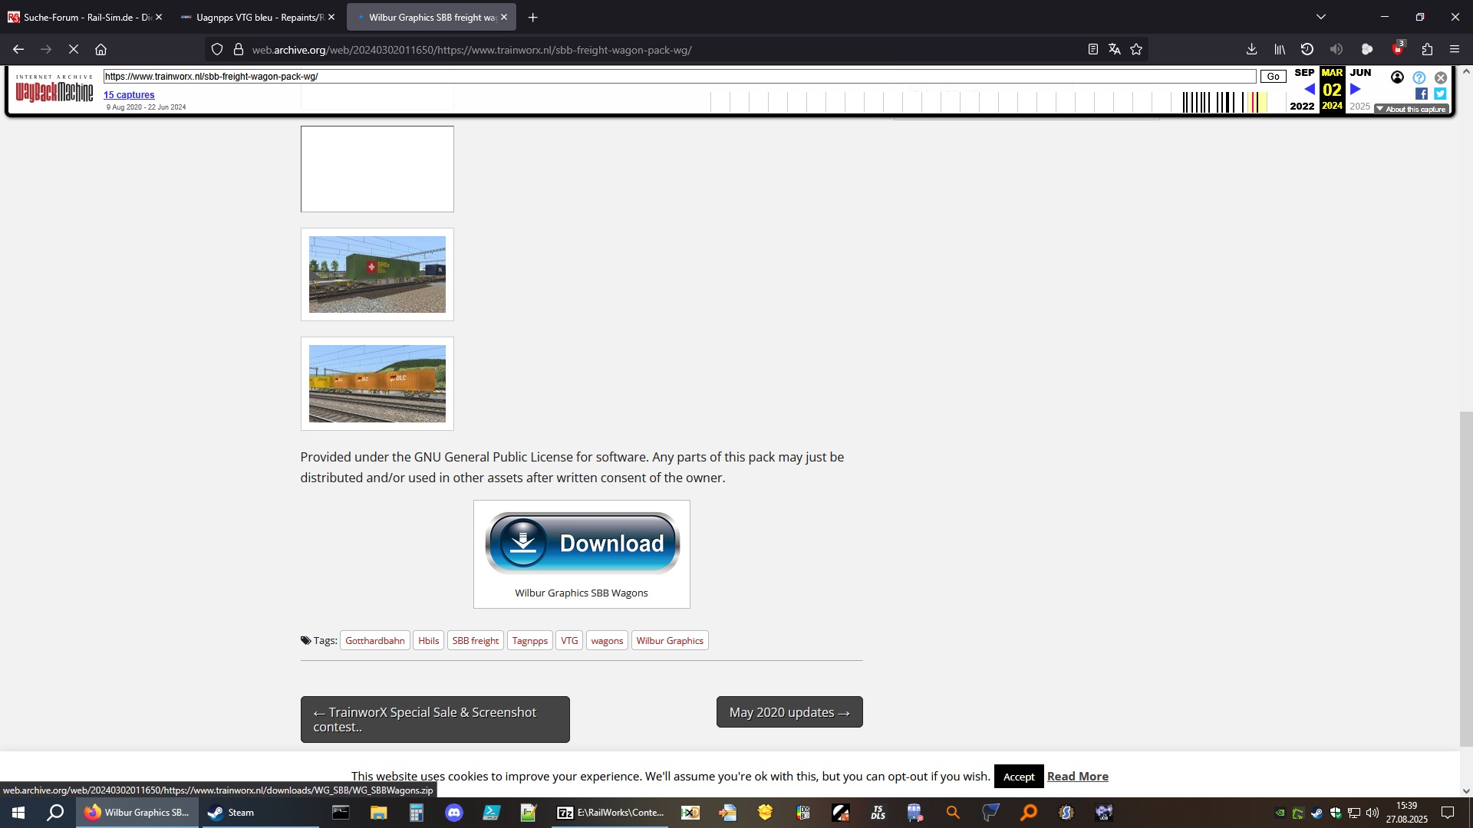The height and width of the screenshot is (828, 1473).
Task: Open Discord from the taskbar
Action: 454,813
